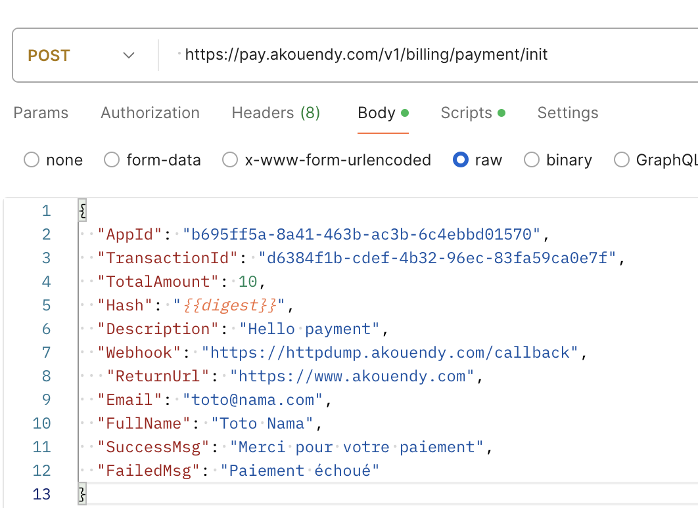698x508 pixels.
Task: Select x-www-form-urlencoded radio option
Action: 229,160
